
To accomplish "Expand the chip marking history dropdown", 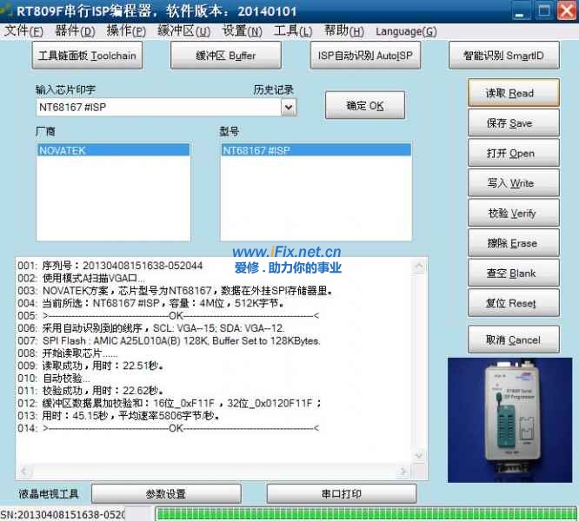I will [x=289, y=108].
